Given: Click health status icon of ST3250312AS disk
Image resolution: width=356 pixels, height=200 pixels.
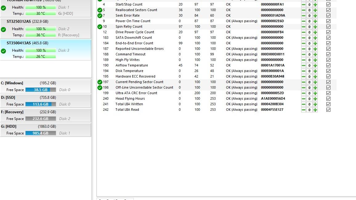Looking at the screenshot, I should [x=3, y=30].
